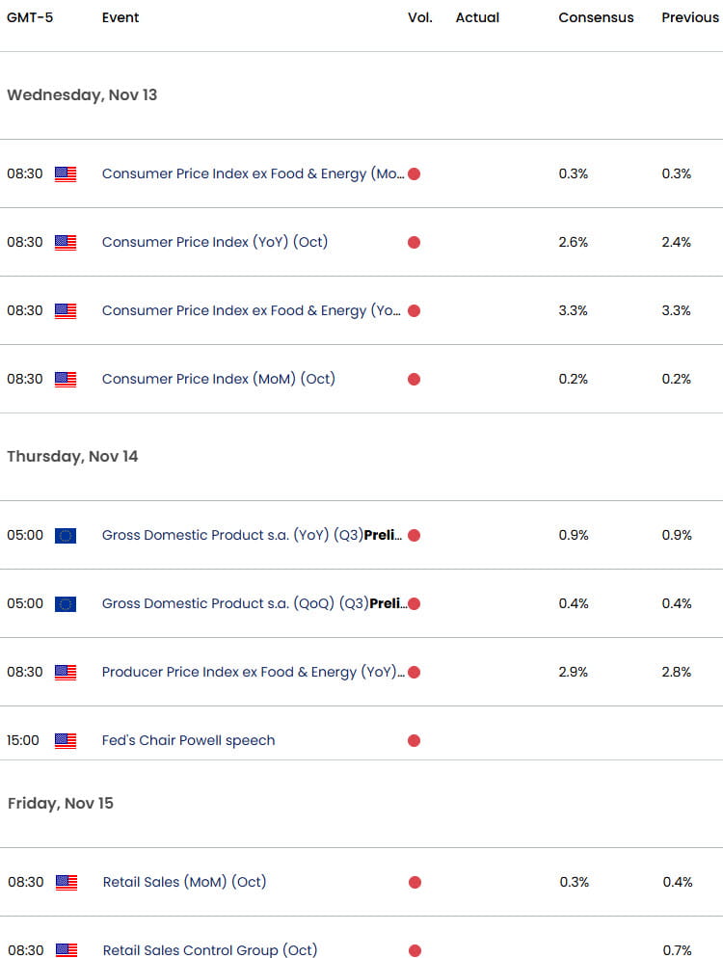The width and height of the screenshot is (723, 958).
Task: Click the Actual column header
Action: click(477, 17)
